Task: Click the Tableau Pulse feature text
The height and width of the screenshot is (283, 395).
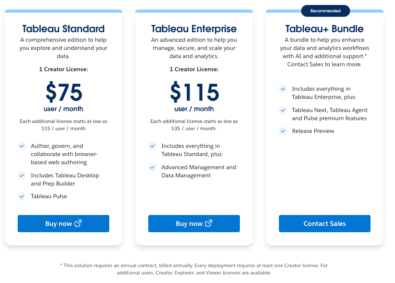Action: point(49,196)
